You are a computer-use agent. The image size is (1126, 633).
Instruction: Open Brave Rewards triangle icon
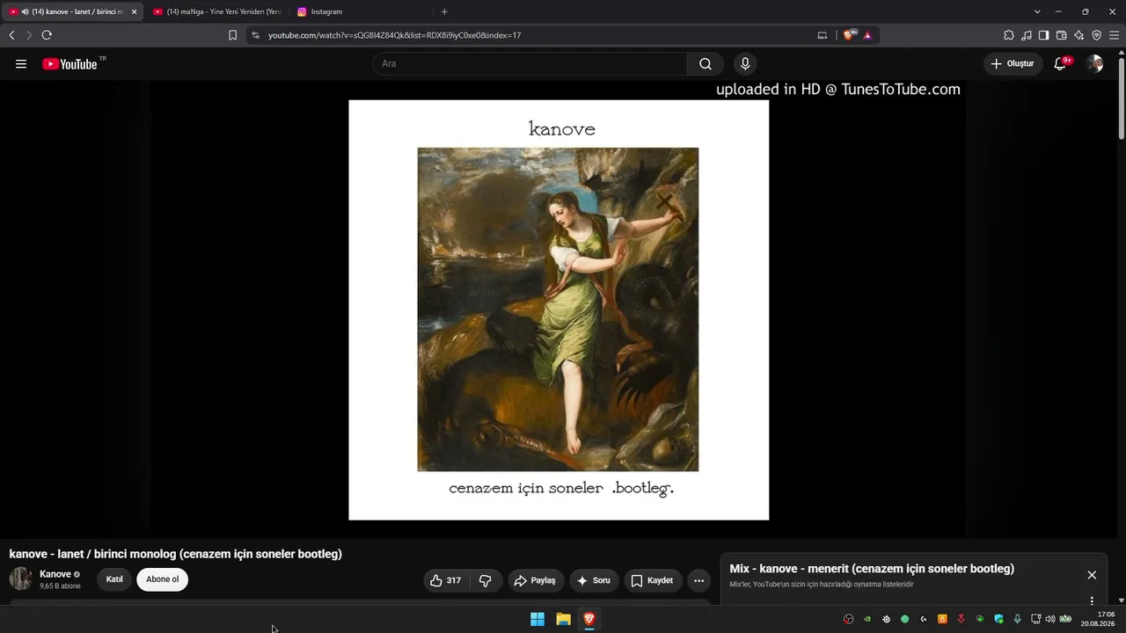point(867,35)
